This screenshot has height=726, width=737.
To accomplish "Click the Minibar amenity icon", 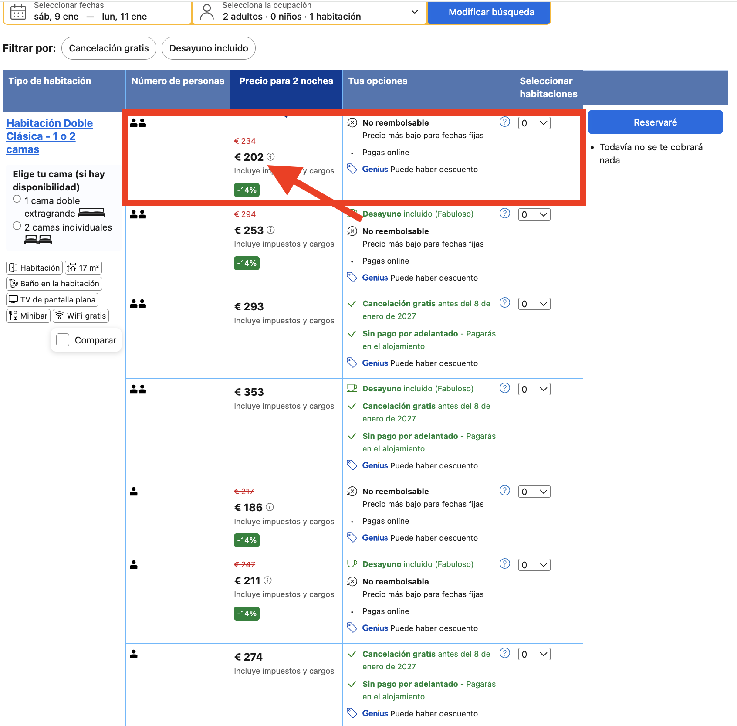I will pos(14,316).
